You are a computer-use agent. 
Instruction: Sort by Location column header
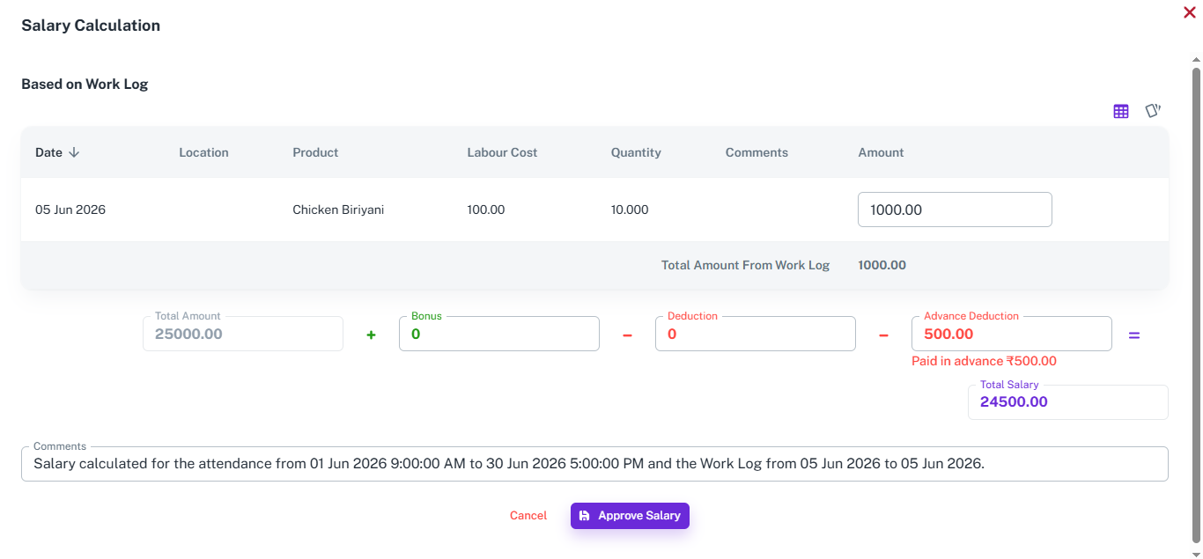coord(203,152)
